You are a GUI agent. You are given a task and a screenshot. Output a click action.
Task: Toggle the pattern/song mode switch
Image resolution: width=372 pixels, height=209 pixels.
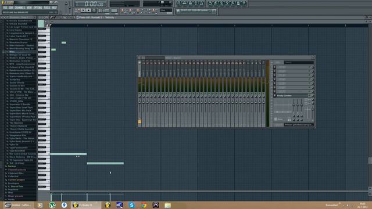click(77, 10)
